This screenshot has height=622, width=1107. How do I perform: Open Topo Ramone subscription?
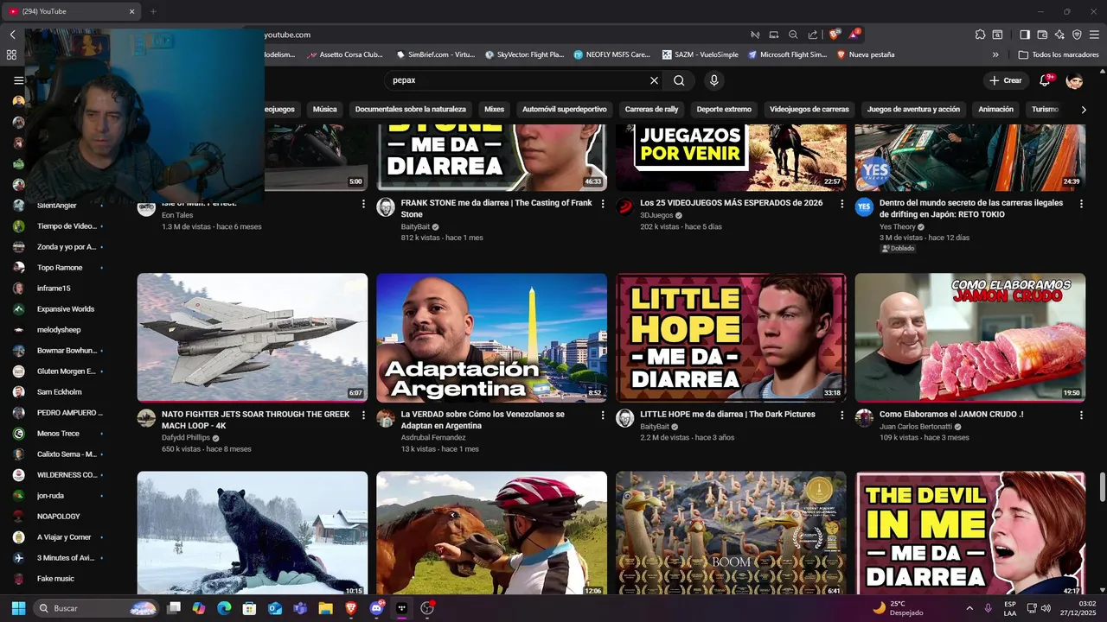coord(60,268)
